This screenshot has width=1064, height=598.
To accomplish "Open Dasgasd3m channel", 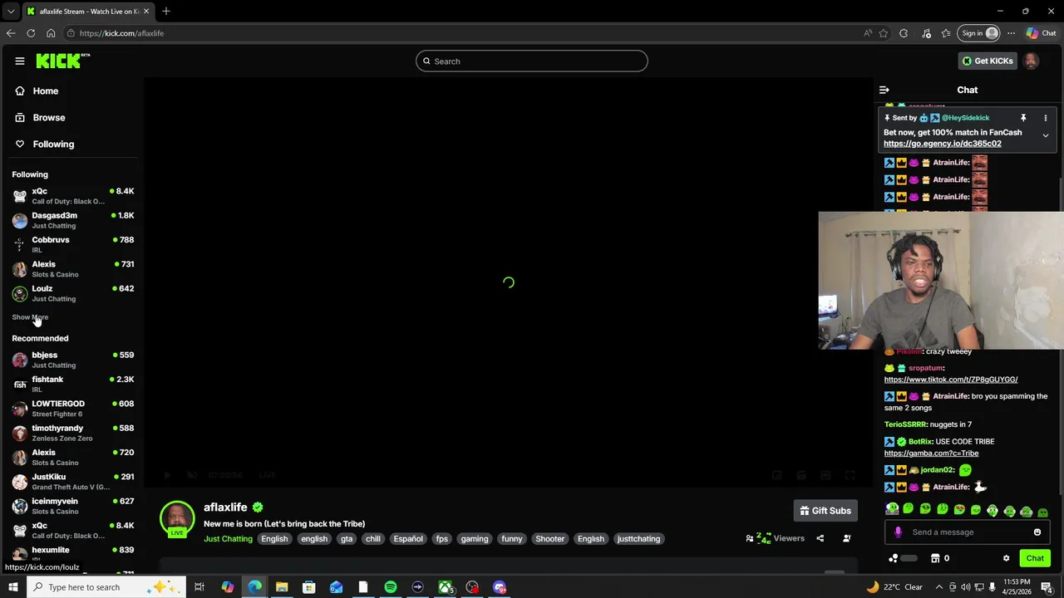I will point(73,220).
